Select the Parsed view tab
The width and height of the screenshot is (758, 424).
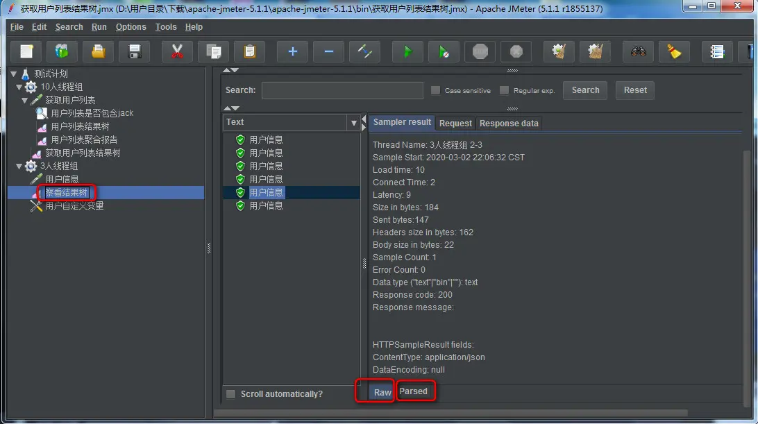click(413, 391)
